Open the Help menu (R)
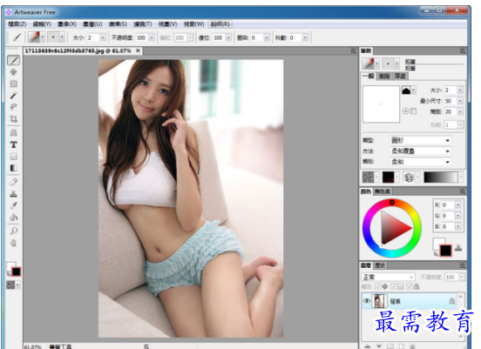 tap(220, 23)
